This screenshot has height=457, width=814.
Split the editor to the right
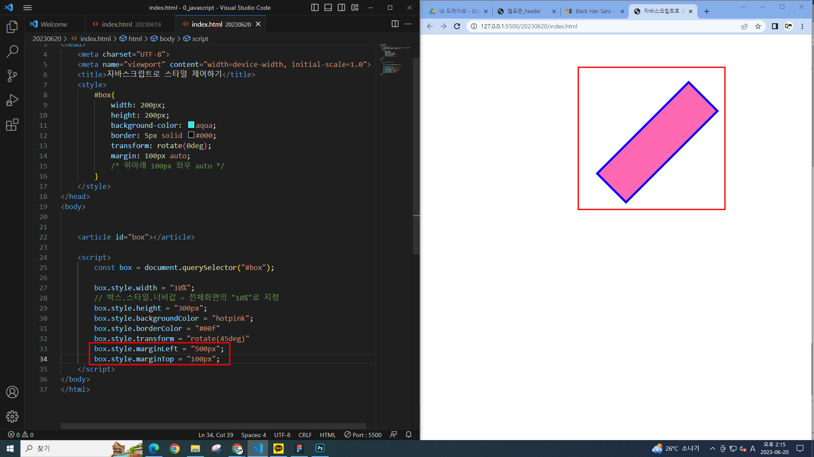[395, 24]
